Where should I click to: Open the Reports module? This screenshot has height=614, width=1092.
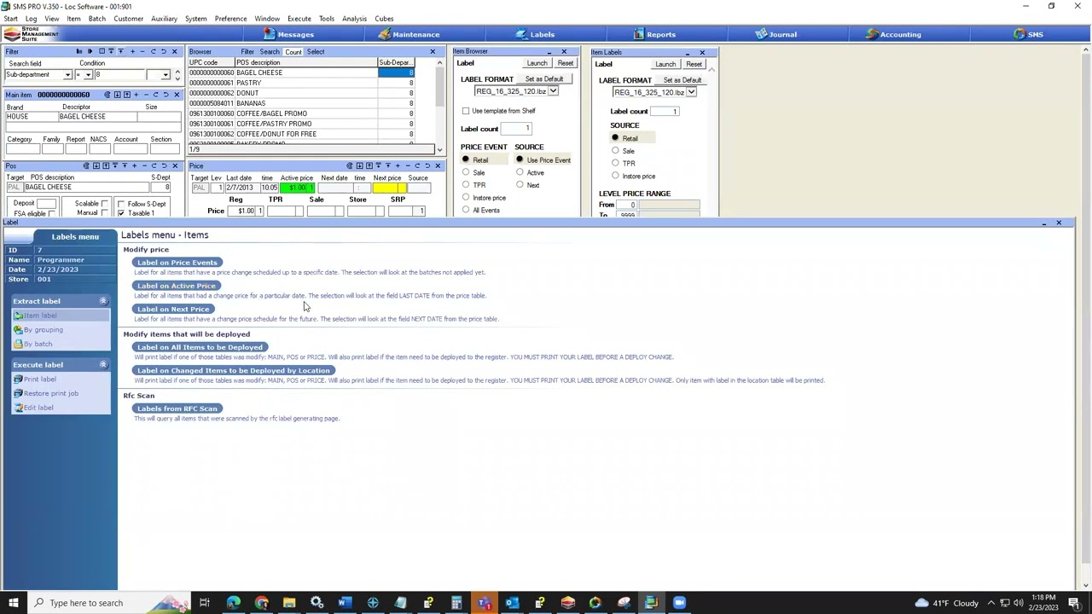tap(654, 34)
